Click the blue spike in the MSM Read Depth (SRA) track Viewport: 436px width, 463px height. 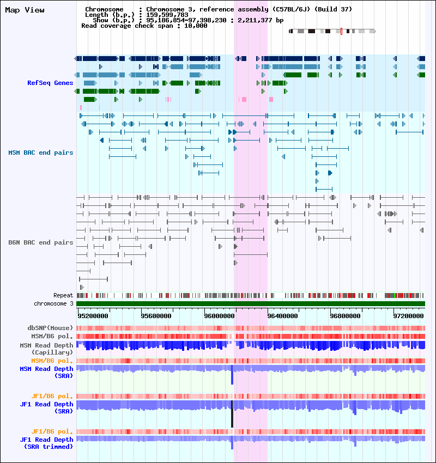(232, 375)
